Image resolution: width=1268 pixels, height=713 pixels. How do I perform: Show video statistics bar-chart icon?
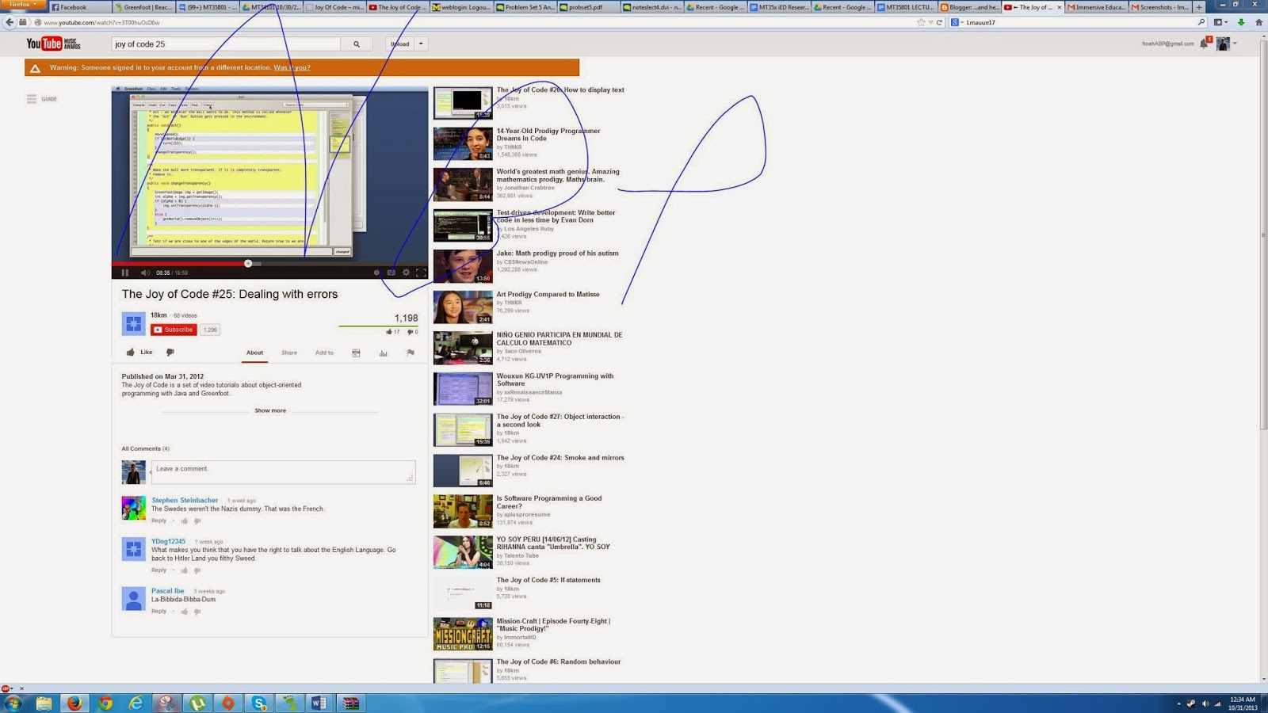[x=384, y=353]
